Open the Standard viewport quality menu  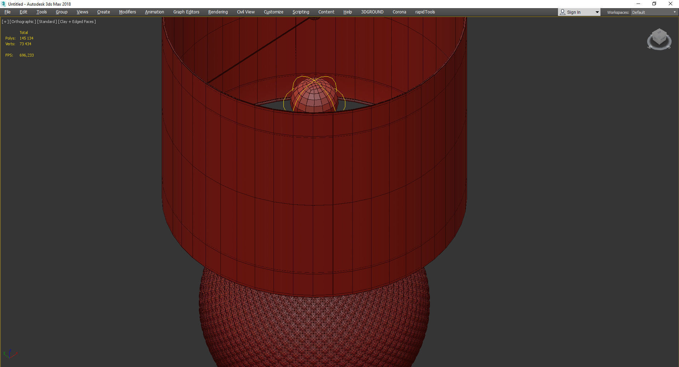pos(47,22)
